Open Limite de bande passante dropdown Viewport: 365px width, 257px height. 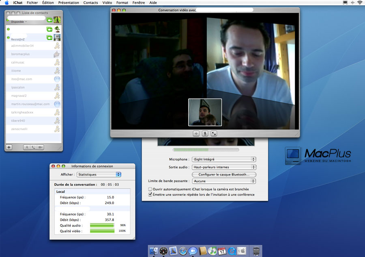point(224,181)
